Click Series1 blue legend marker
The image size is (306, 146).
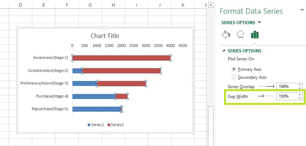(89, 125)
